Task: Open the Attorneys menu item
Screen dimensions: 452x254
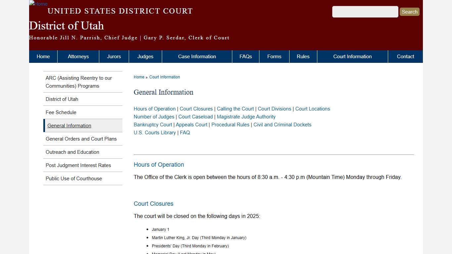Action: 78,56
